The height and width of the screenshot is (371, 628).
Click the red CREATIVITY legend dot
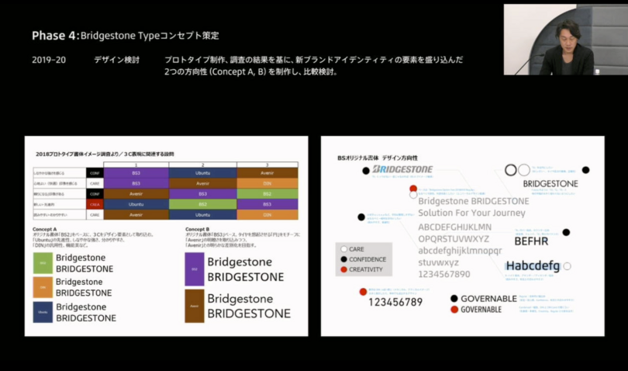coord(343,269)
